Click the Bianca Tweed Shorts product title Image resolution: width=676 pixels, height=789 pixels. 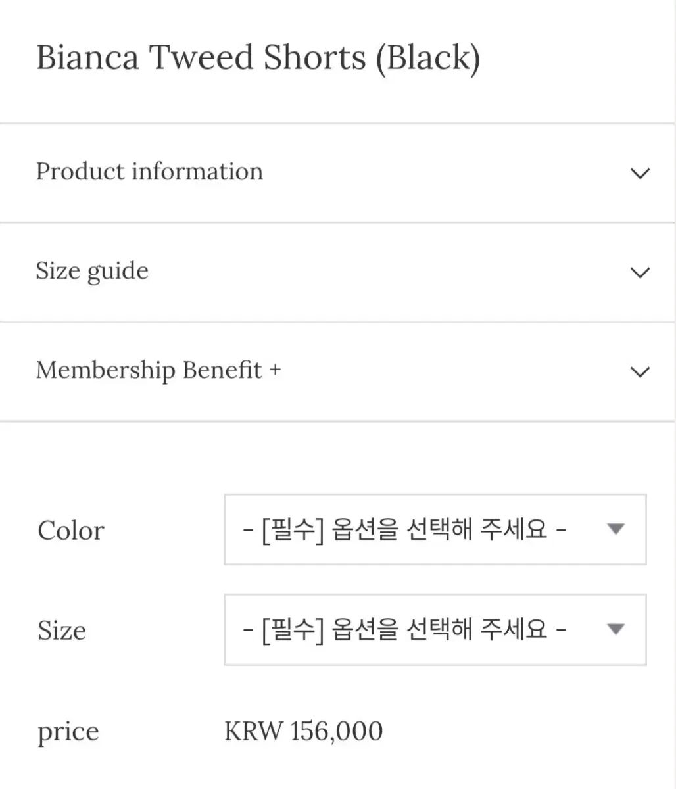[x=258, y=57]
